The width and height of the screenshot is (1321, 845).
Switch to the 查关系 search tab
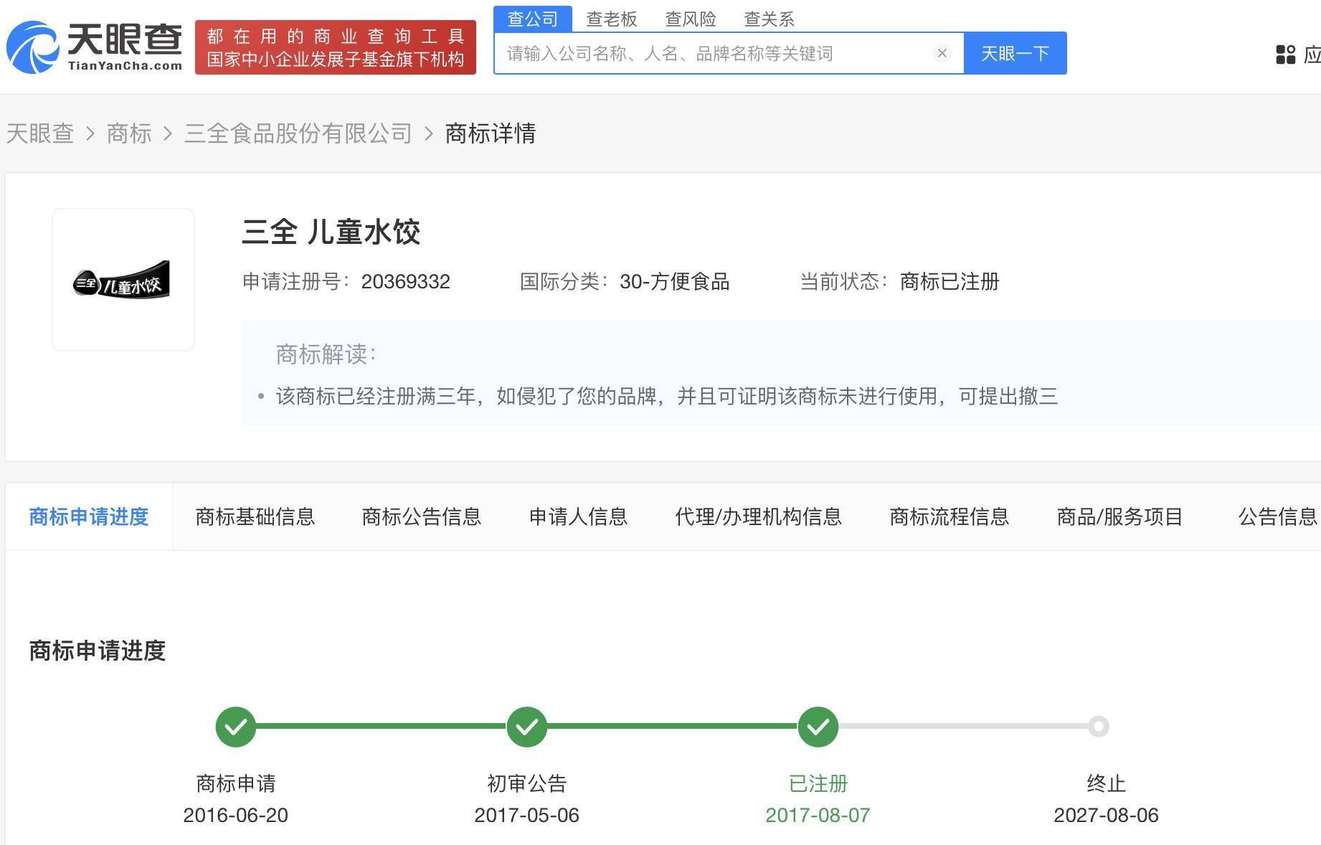click(770, 19)
